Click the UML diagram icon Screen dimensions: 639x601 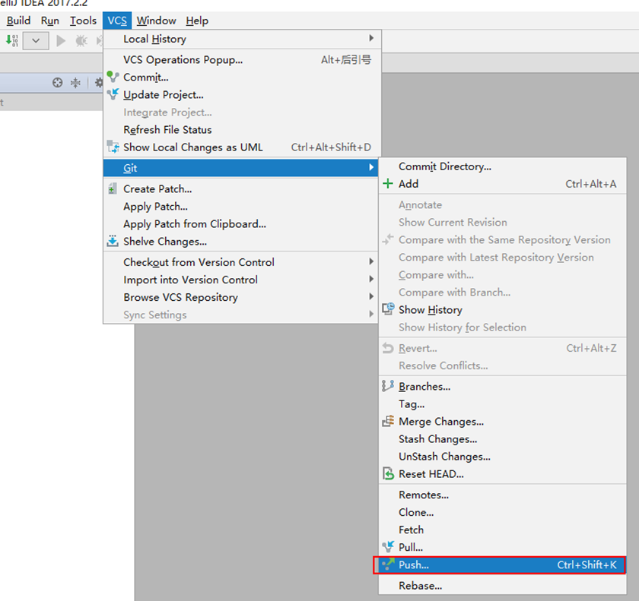[113, 146]
